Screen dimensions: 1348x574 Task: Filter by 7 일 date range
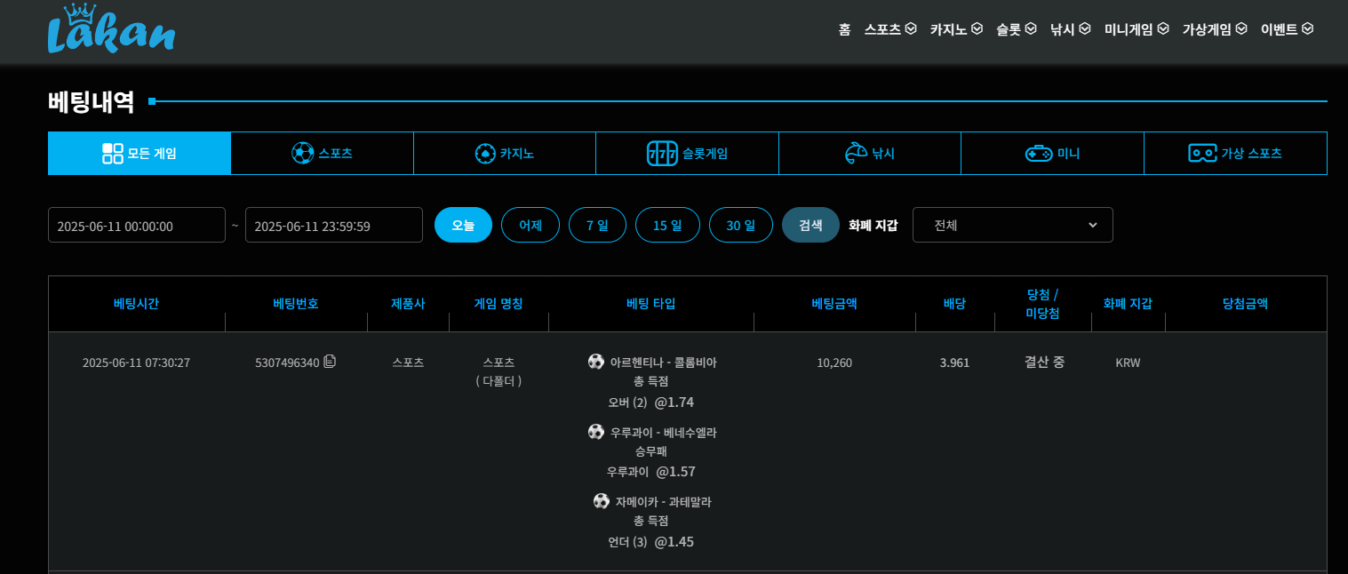tap(597, 225)
